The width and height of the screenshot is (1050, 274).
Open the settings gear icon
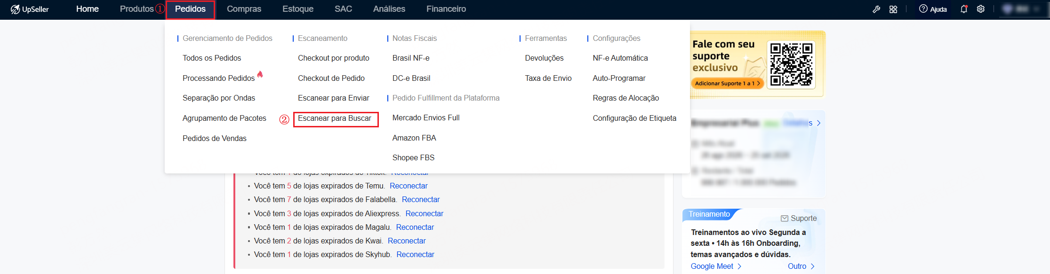click(981, 9)
